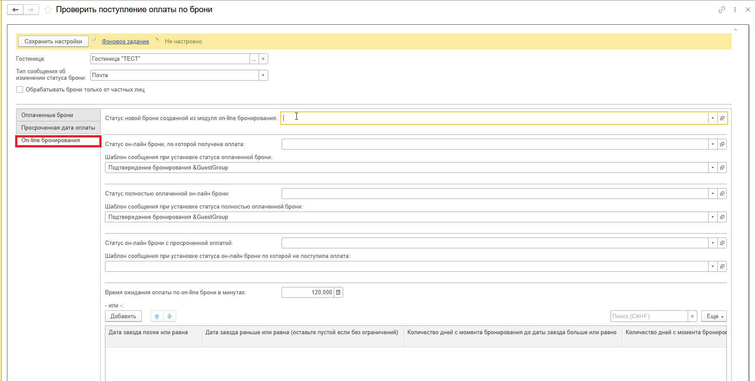Open record for Статус он-лайн брони с оплатой
Viewport: 755px width, 381px height.
722,144
